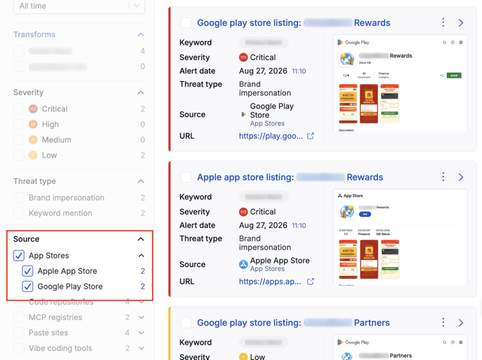Select the Google play store Partners alert checkbox
The width and height of the screenshot is (482, 360).
(x=186, y=323)
